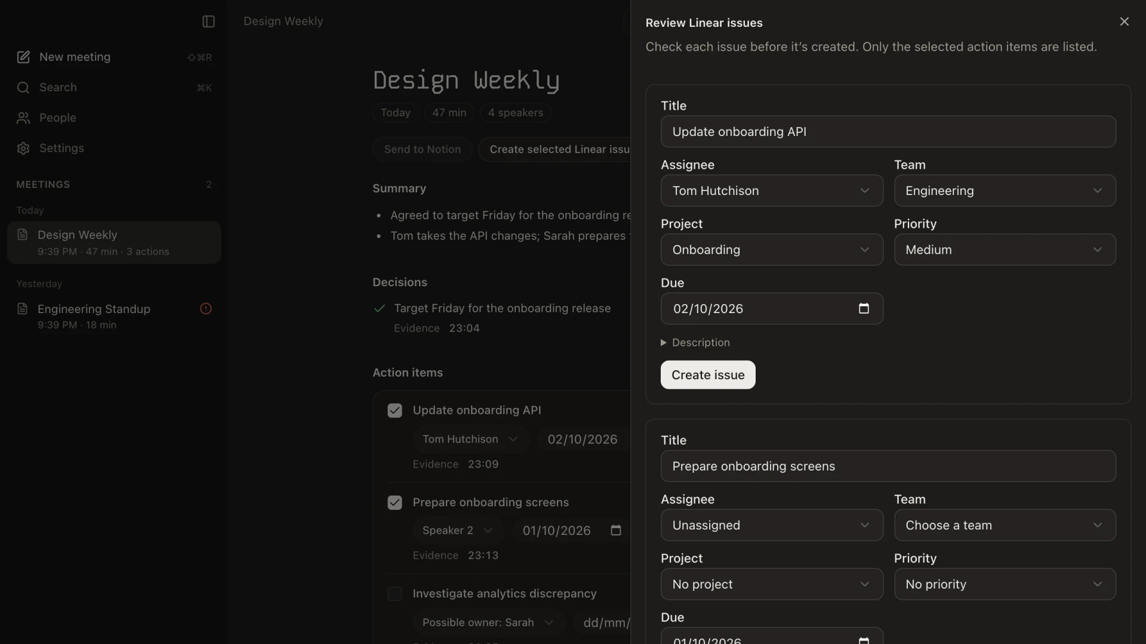Click the red alert icon on Engineering Standup
Screen dimensions: 1146x644
tap(206, 308)
